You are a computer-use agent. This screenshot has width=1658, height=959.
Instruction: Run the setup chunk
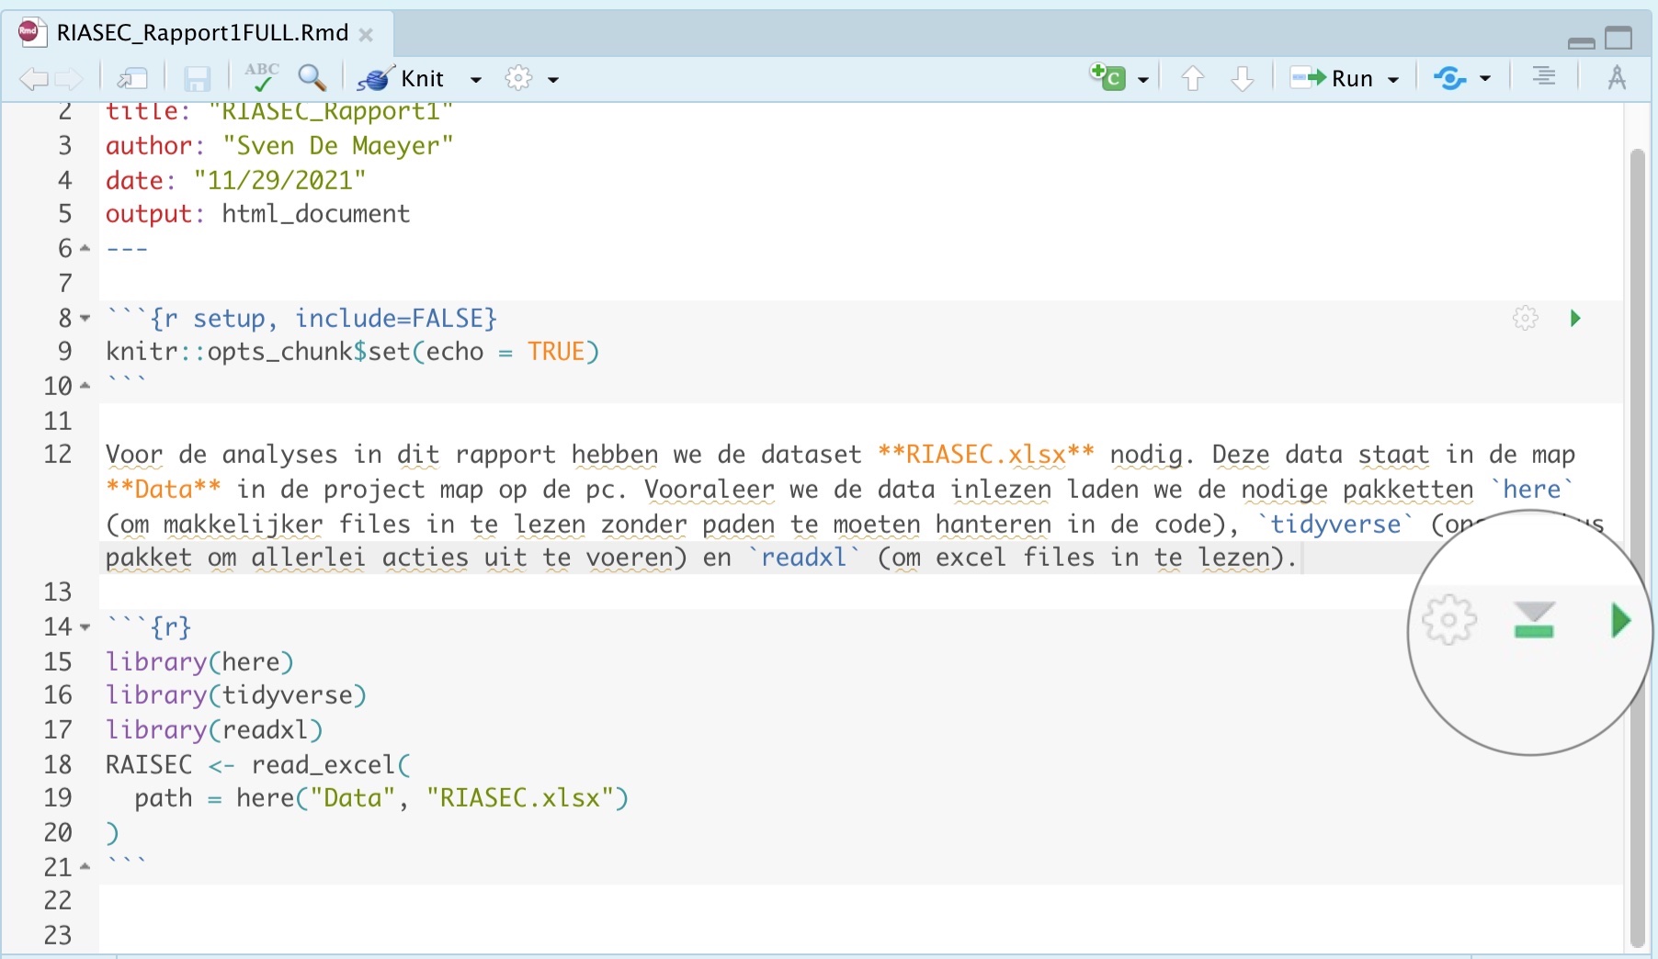tap(1575, 318)
